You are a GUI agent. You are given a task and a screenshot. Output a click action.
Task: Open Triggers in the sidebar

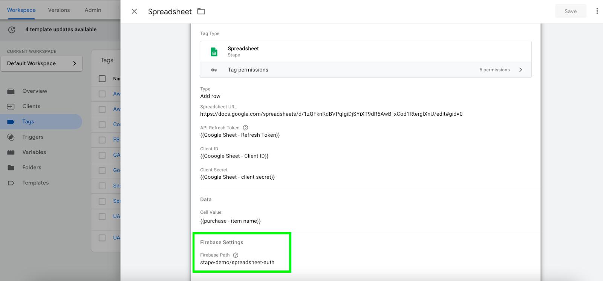click(33, 137)
